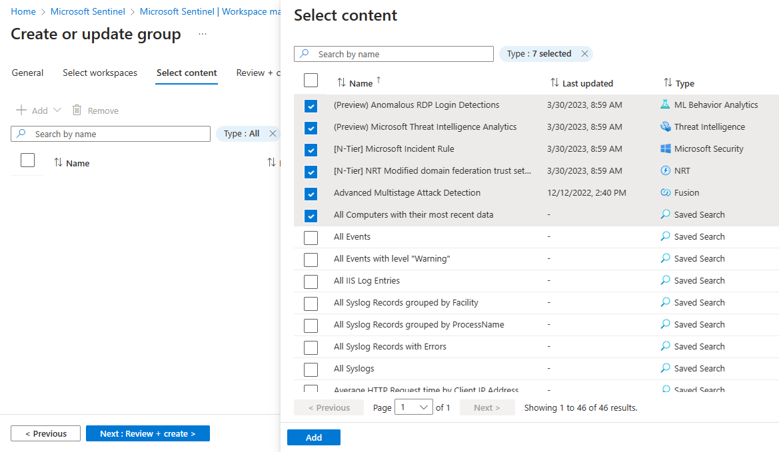Click the Remove trash icon
Image resolution: width=779 pixels, height=452 pixels.
coord(77,111)
